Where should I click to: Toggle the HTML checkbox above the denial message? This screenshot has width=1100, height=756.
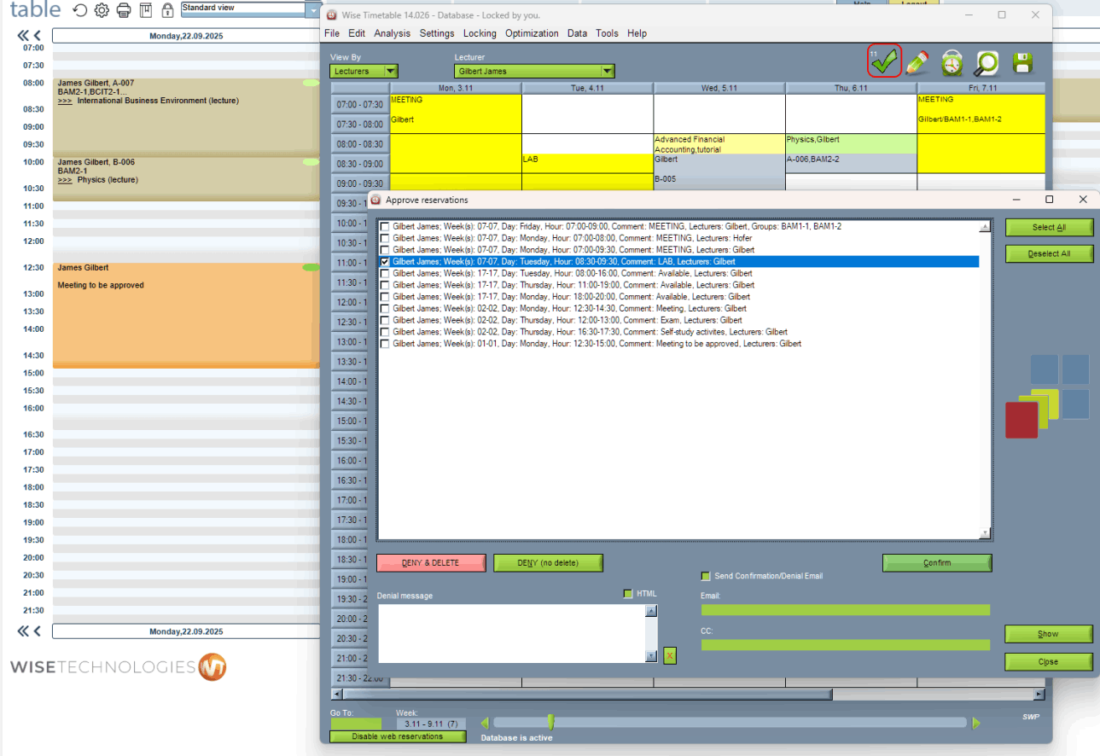point(629,593)
